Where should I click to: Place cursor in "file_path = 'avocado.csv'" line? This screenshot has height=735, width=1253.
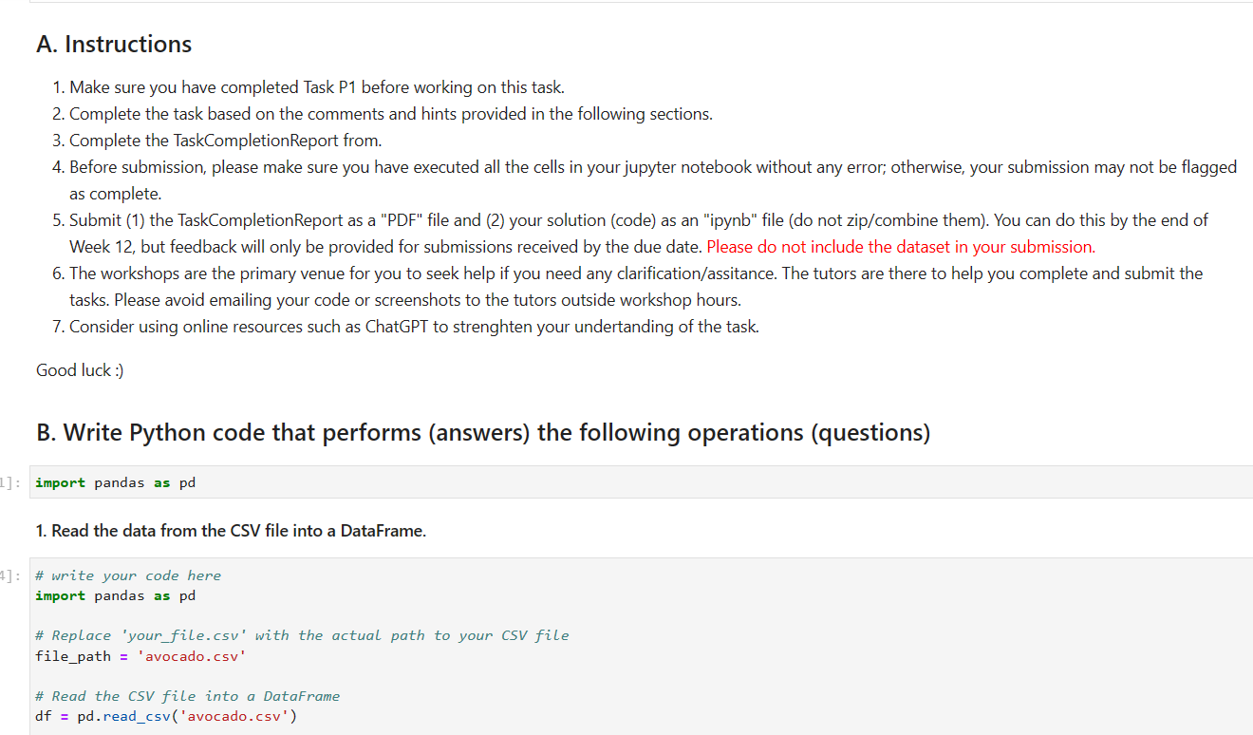click(x=140, y=656)
